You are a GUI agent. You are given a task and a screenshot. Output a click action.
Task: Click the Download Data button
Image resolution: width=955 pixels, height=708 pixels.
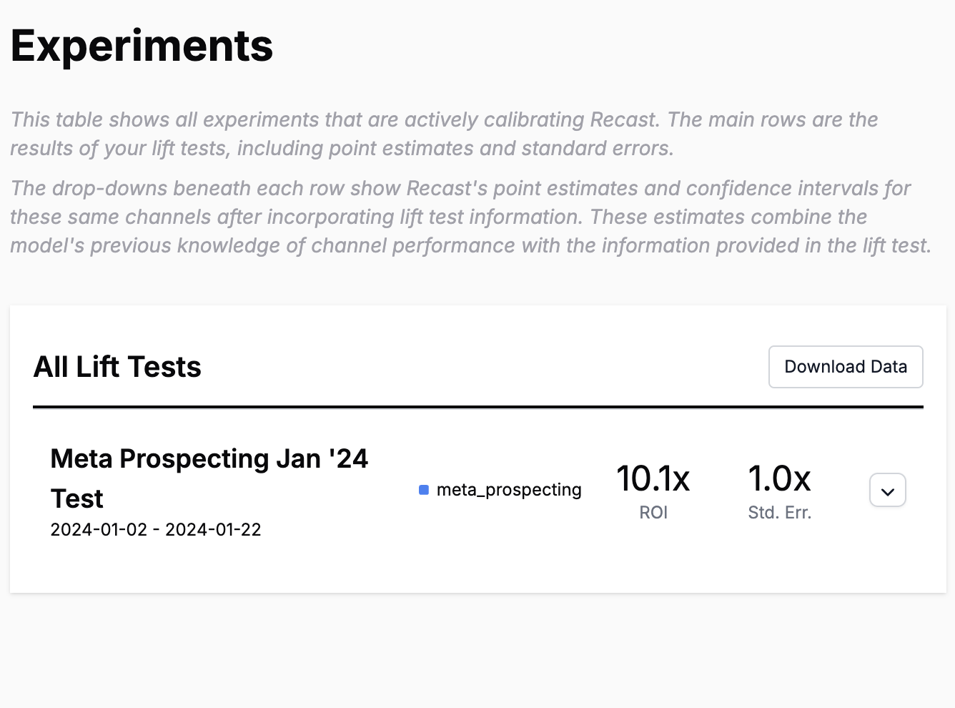coord(846,366)
